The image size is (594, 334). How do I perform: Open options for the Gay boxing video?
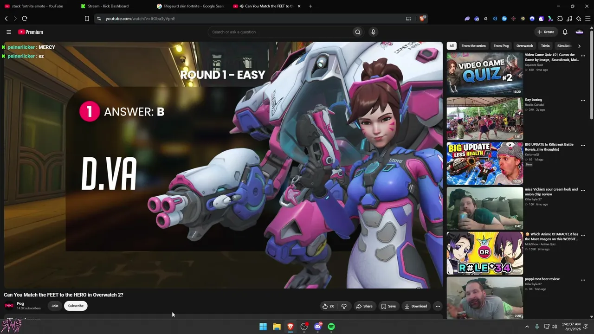pyautogui.click(x=583, y=101)
